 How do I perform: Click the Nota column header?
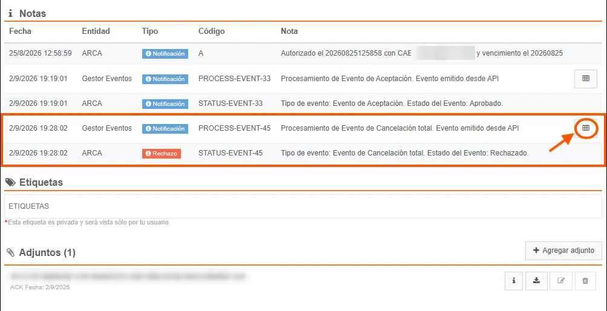(289, 31)
